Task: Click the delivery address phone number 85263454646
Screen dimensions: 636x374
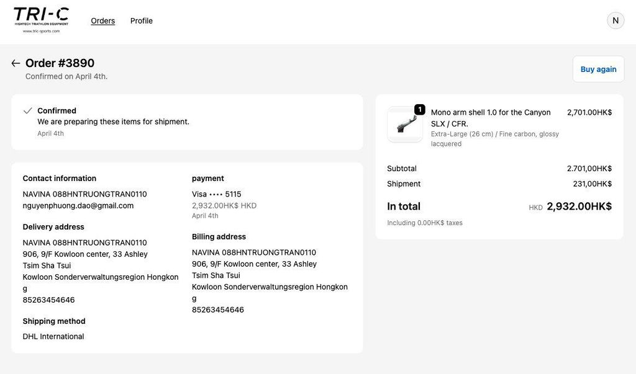Action: coord(48,300)
